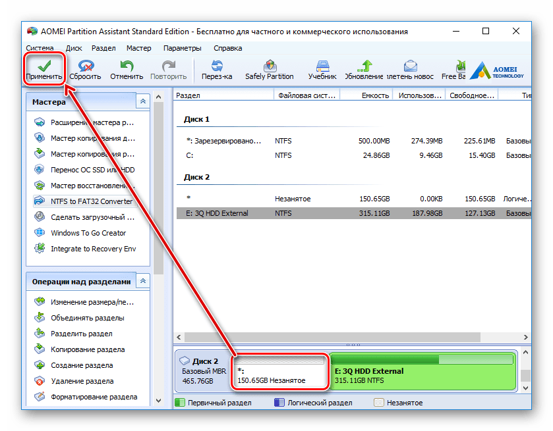Sort by the Использов… column header

point(419,95)
